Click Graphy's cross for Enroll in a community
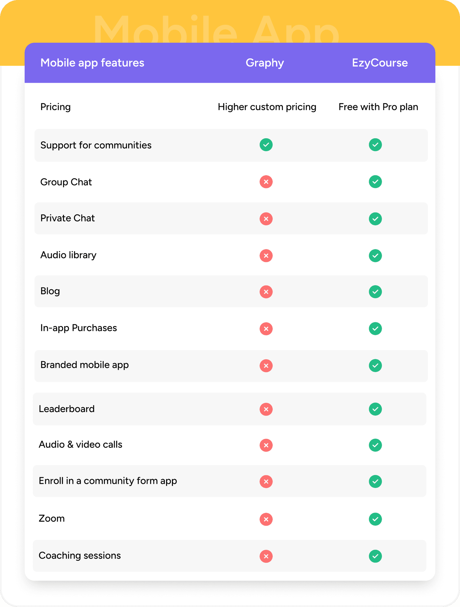 pos(266,481)
